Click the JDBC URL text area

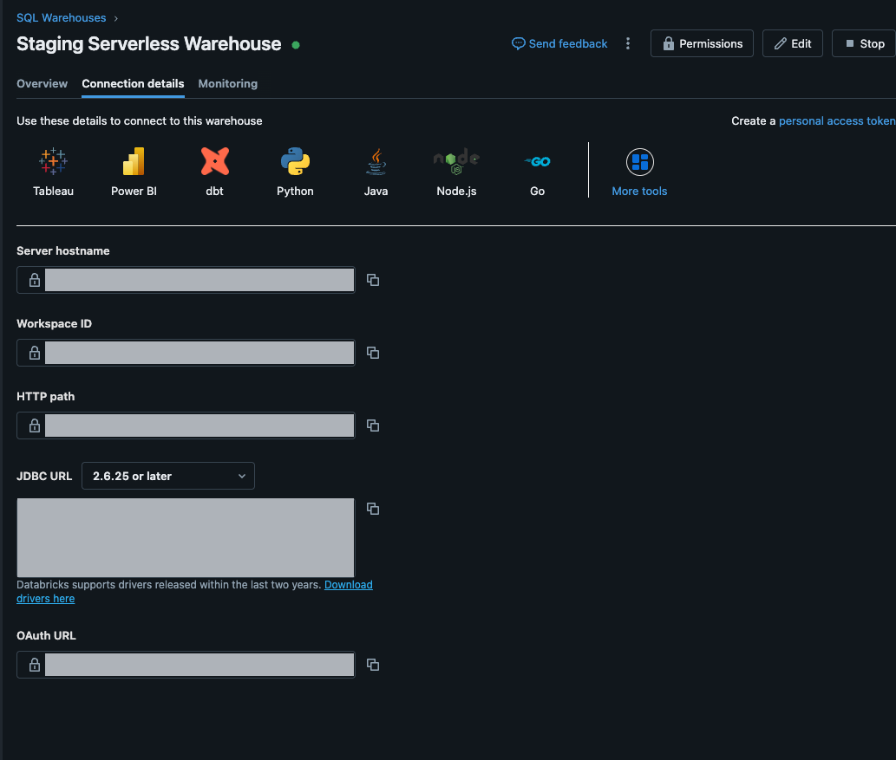coord(186,537)
